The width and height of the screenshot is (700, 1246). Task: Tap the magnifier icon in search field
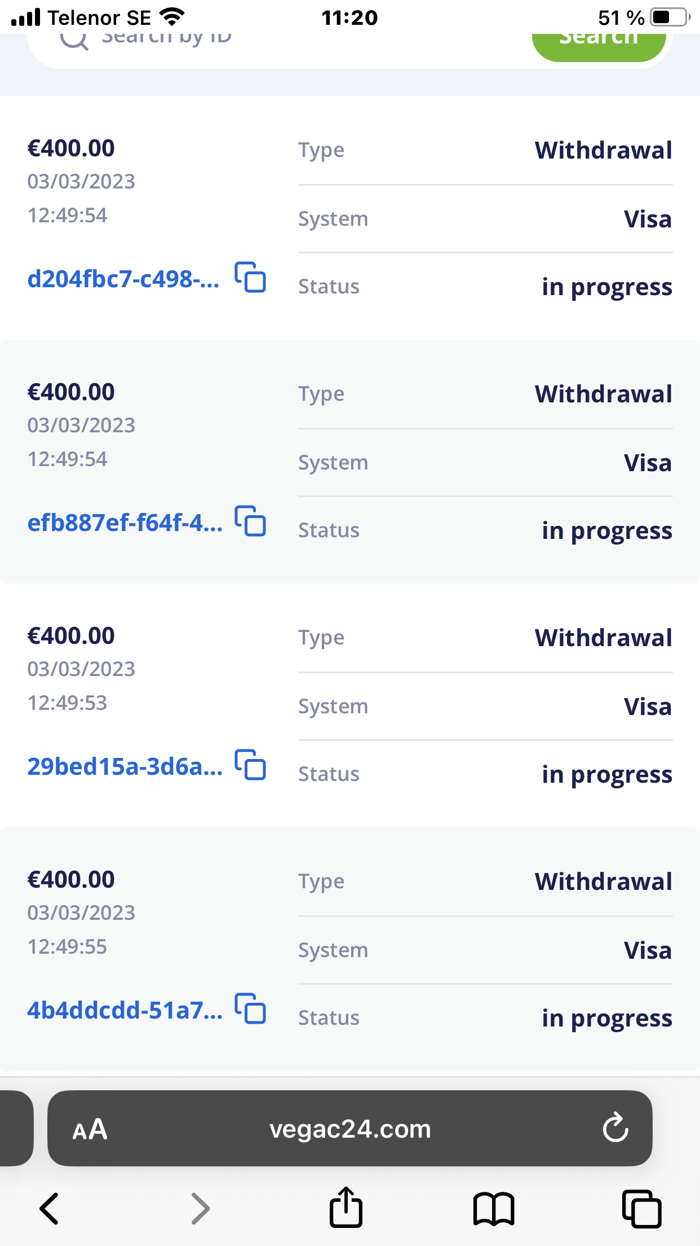[74, 41]
